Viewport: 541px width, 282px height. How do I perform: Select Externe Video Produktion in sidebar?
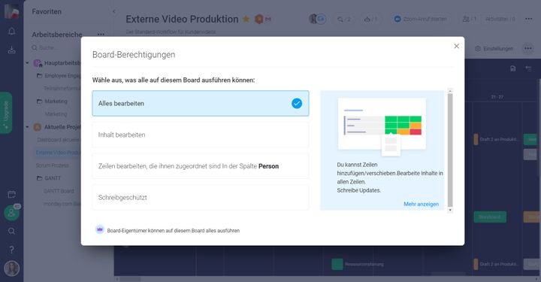coord(58,153)
